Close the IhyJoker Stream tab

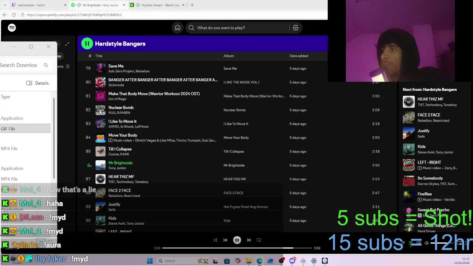coord(183,5)
